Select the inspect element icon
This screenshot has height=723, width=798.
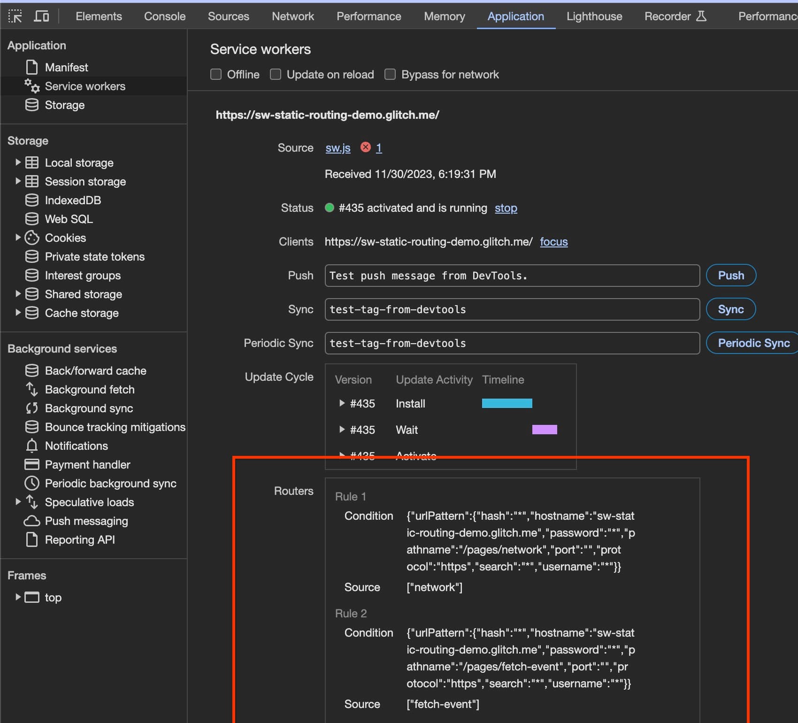(x=16, y=16)
